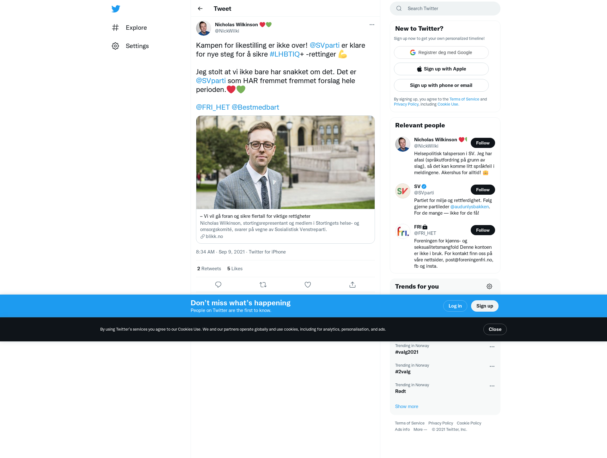Like the tweet with the heart icon
This screenshot has height=458, width=607.
[308, 284]
